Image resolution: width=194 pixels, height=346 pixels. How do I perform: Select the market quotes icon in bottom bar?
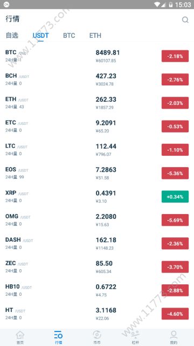(58, 337)
